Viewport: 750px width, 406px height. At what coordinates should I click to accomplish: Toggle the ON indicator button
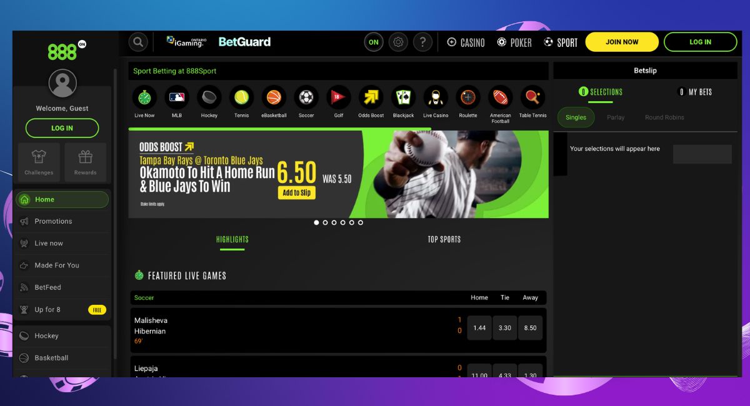pos(374,42)
